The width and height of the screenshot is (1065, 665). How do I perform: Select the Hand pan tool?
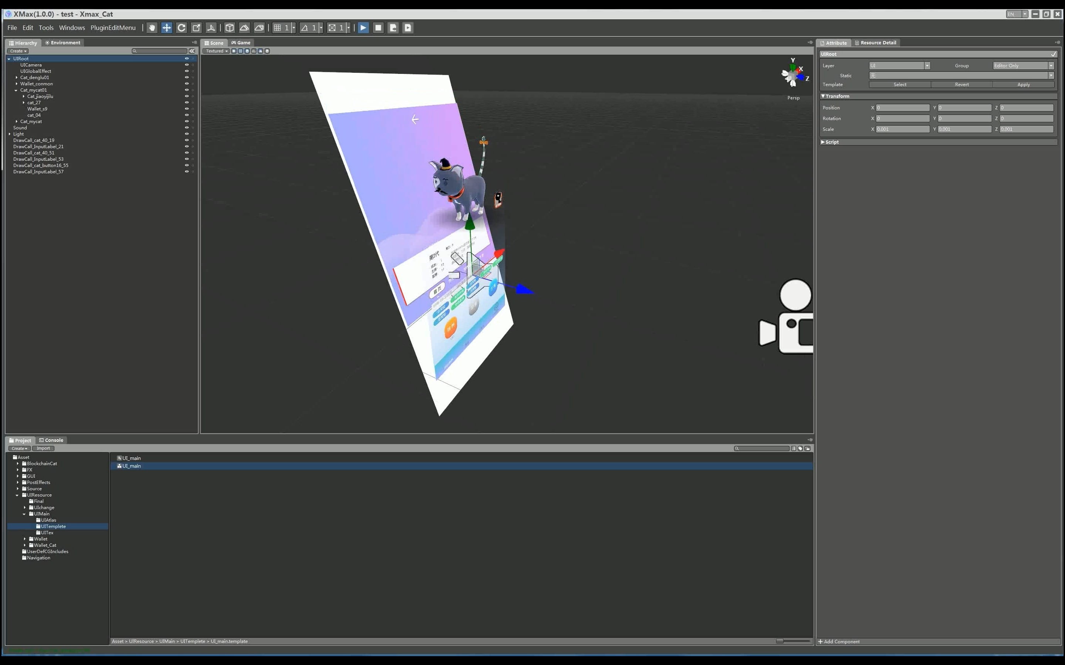point(152,28)
